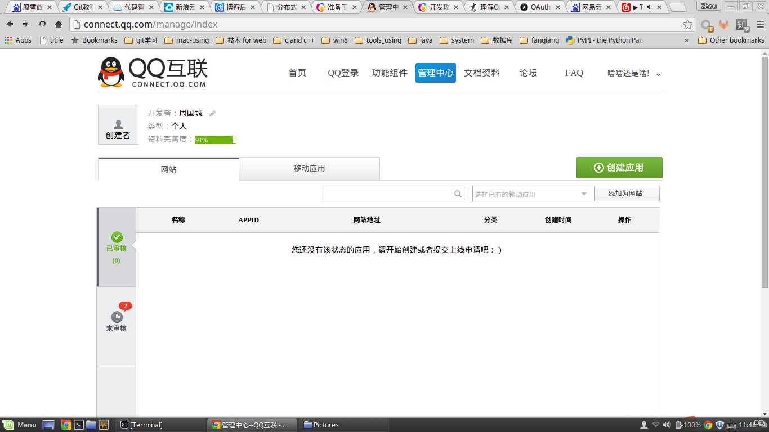Screen dimensions: 769x432
Task: Click the Zhou profile button in title bar
Action: 709,6
